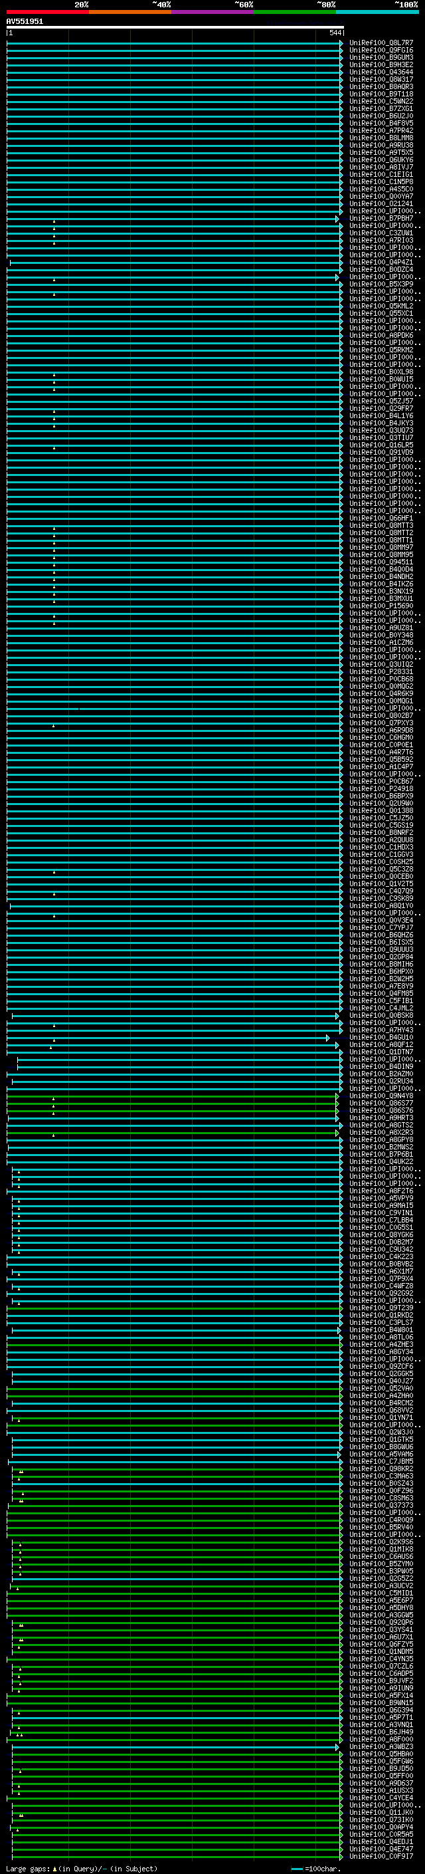Click hit label UniRef100_A8X2R3

coord(381,1133)
